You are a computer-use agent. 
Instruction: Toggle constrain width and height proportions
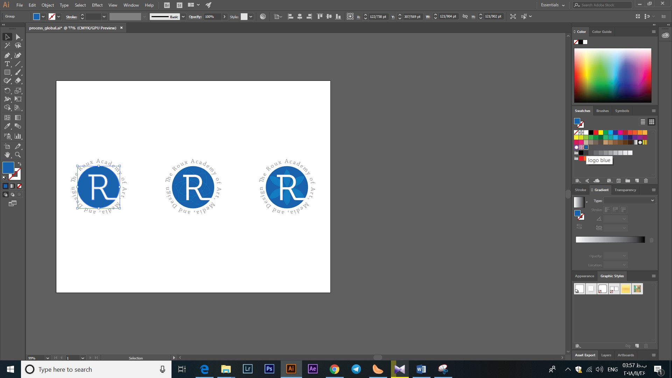click(x=465, y=16)
